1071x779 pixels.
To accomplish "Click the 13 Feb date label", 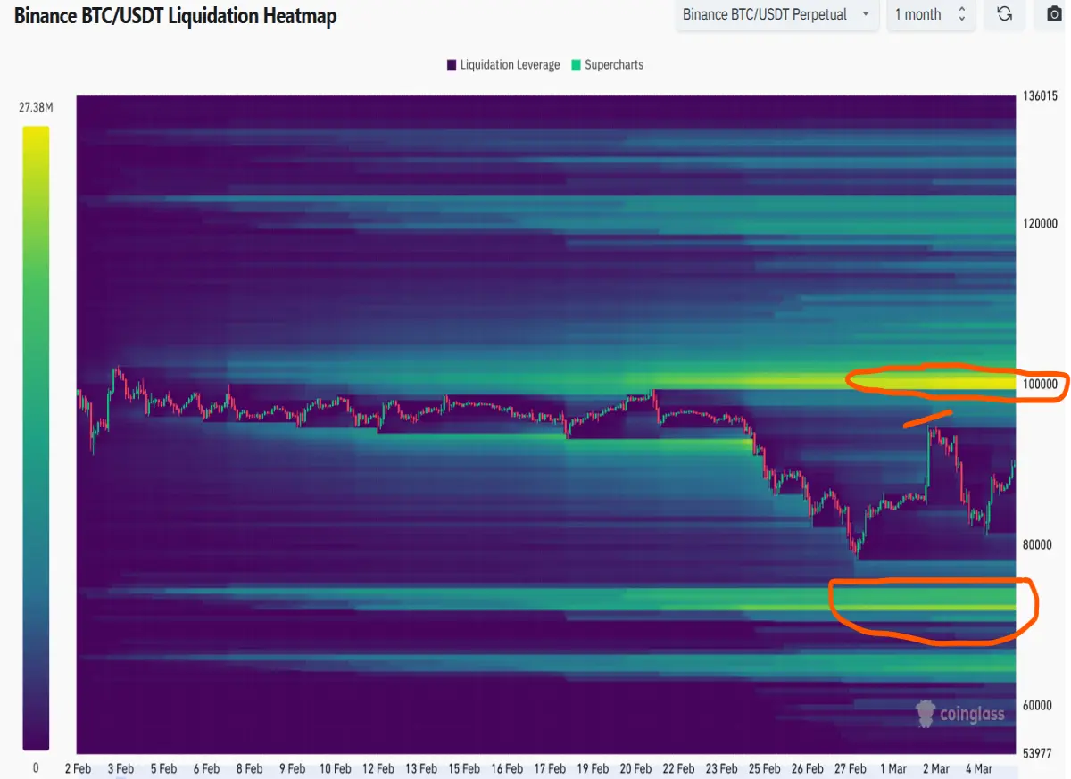I will [421, 768].
